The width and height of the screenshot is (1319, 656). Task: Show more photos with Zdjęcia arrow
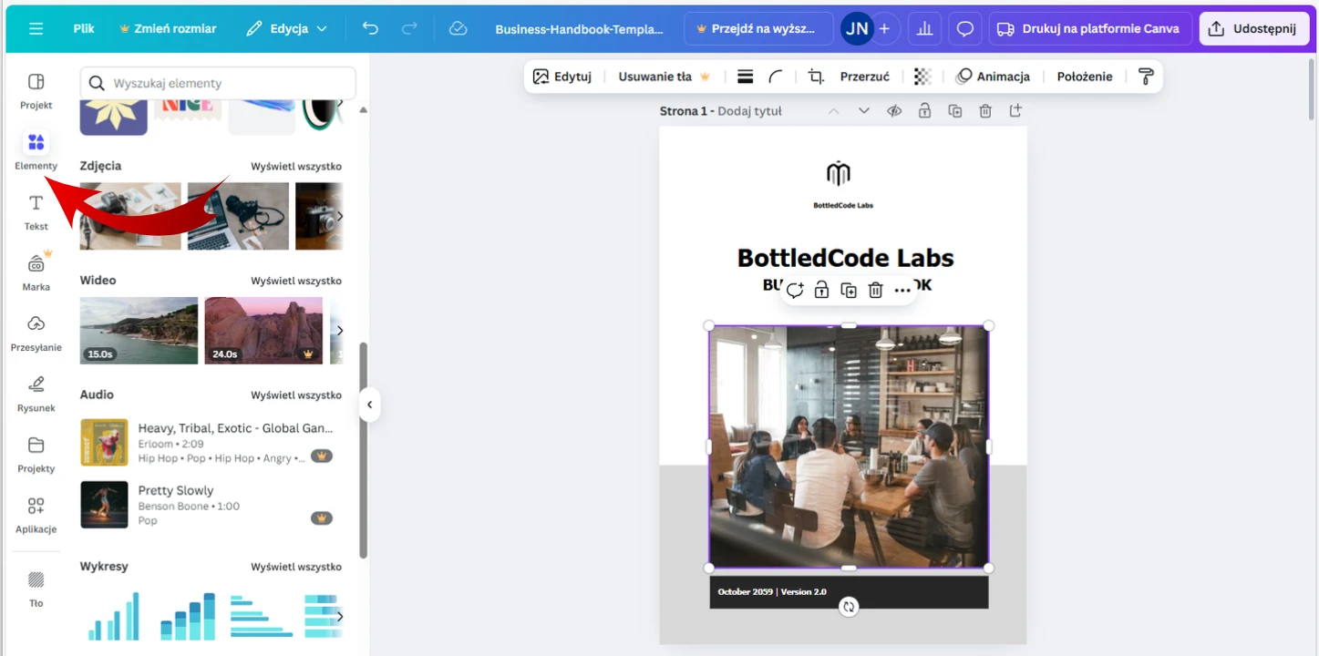(340, 216)
